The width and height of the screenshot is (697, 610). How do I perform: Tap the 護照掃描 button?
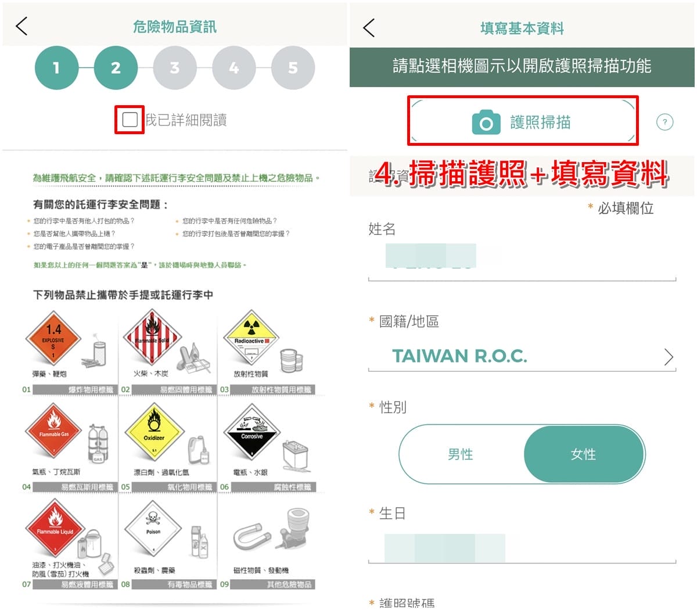(x=523, y=121)
